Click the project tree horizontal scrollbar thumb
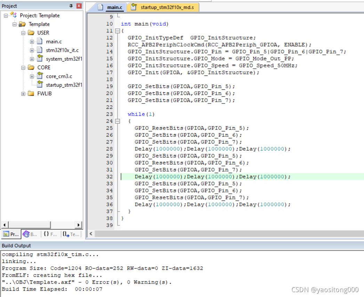 click(x=30, y=225)
